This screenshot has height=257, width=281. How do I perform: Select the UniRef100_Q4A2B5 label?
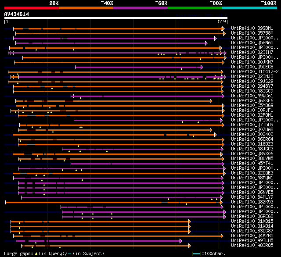pyautogui.click(x=252, y=236)
